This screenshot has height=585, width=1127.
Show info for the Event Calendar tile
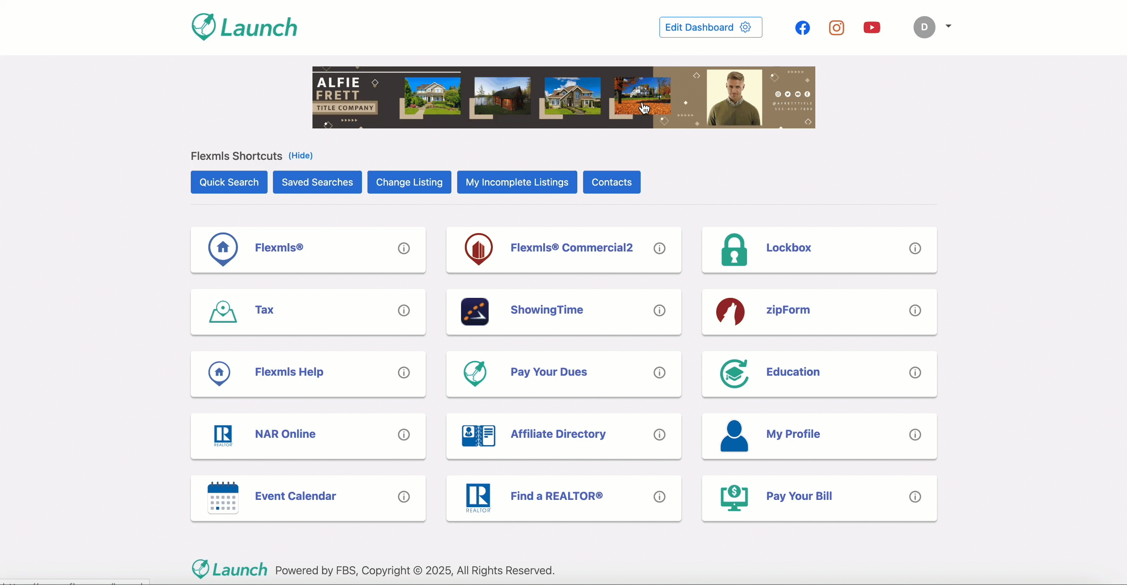pyautogui.click(x=403, y=496)
